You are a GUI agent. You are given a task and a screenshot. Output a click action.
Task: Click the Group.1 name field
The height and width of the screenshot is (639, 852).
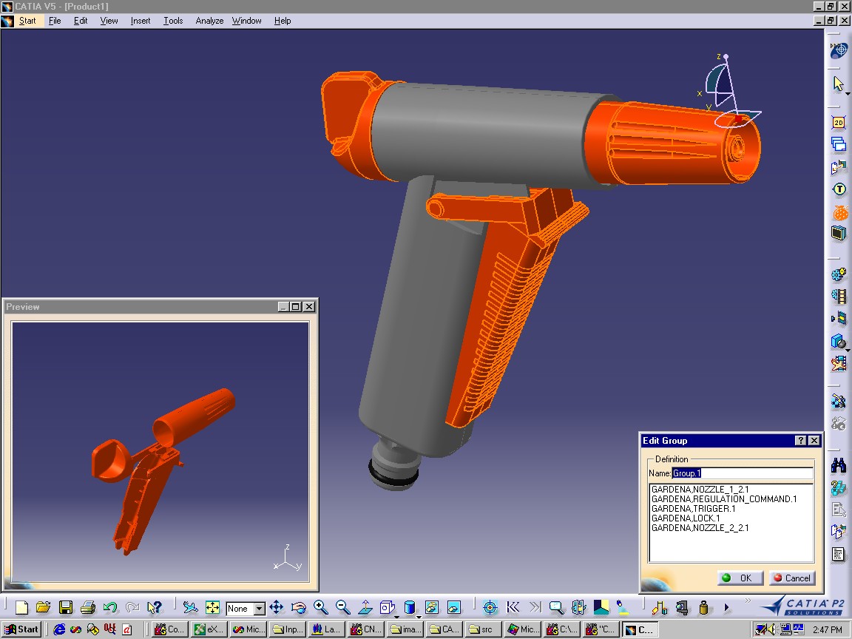[743, 473]
